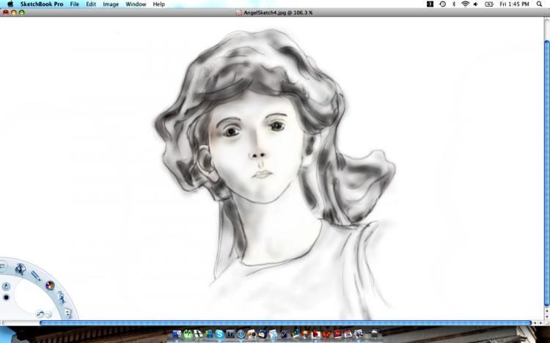
Task: Open the Apple menu
Action: 10,4
